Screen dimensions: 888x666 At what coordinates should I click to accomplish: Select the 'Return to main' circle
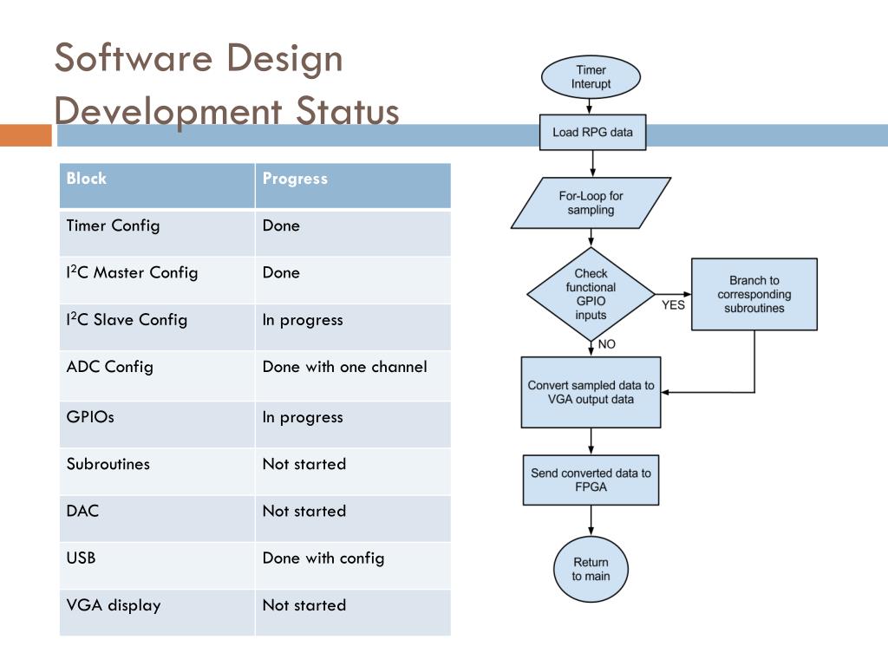coord(591,569)
